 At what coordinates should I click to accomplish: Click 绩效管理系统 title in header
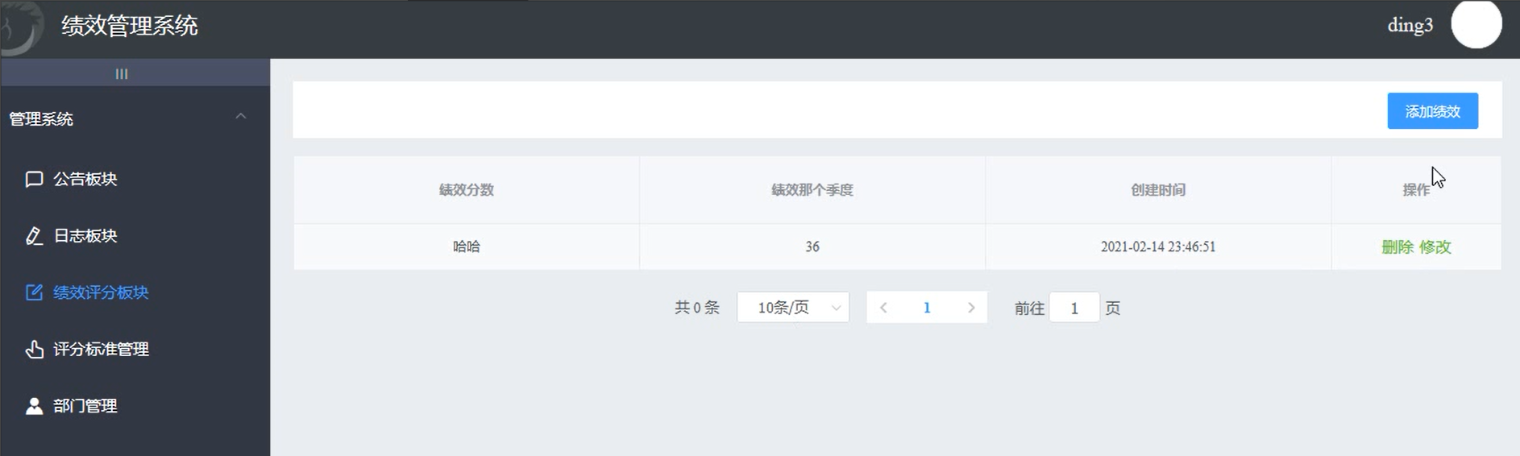pyautogui.click(x=130, y=26)
